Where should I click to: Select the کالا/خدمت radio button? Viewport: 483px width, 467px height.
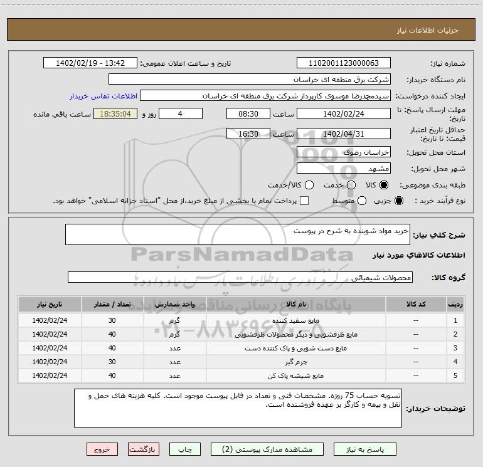click(309, 185)
